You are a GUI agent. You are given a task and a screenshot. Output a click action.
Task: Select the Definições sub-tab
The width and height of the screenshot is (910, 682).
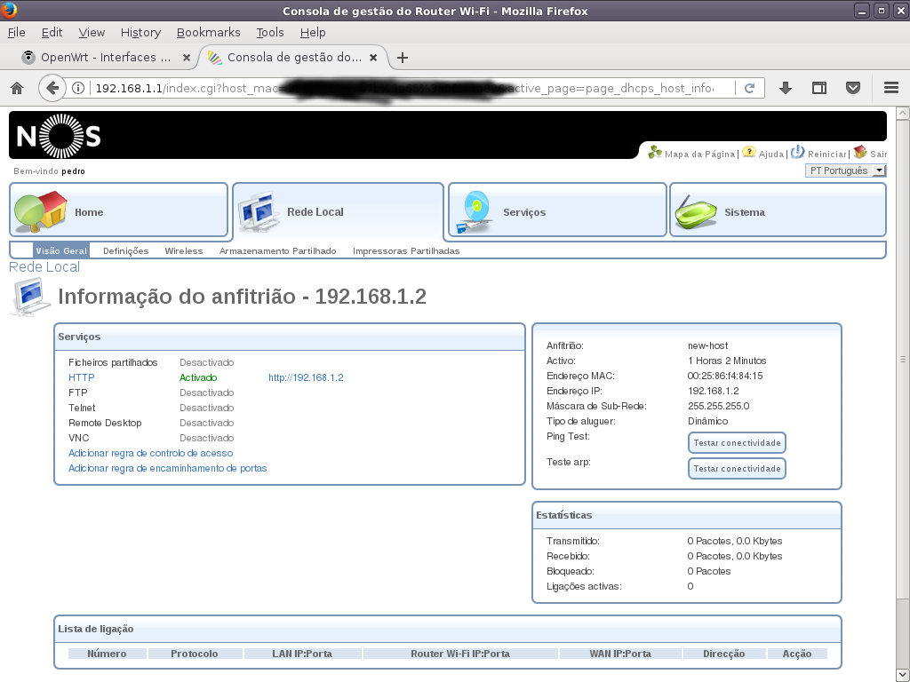click(x=126, y=250)
